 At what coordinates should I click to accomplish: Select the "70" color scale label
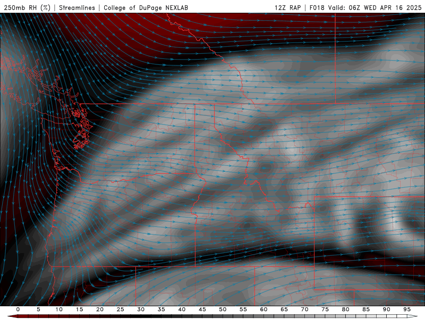tap(304, 309)
